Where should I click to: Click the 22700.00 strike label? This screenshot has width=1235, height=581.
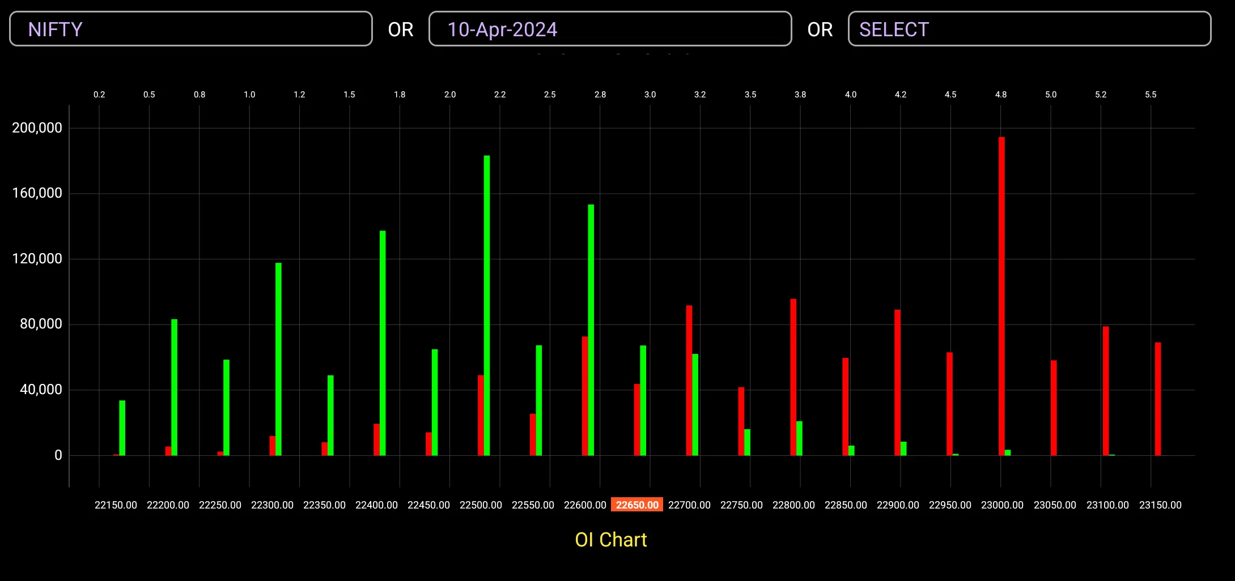689,505
